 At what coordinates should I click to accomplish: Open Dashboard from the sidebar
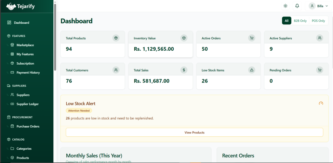click(21, 23)
